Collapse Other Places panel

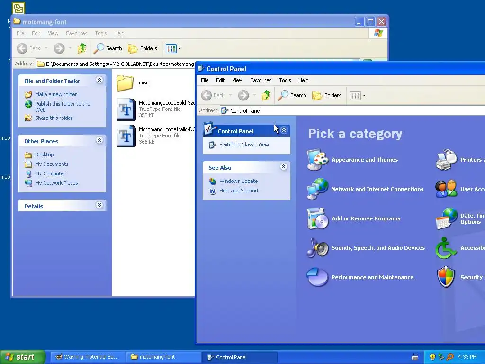[99, 140]
